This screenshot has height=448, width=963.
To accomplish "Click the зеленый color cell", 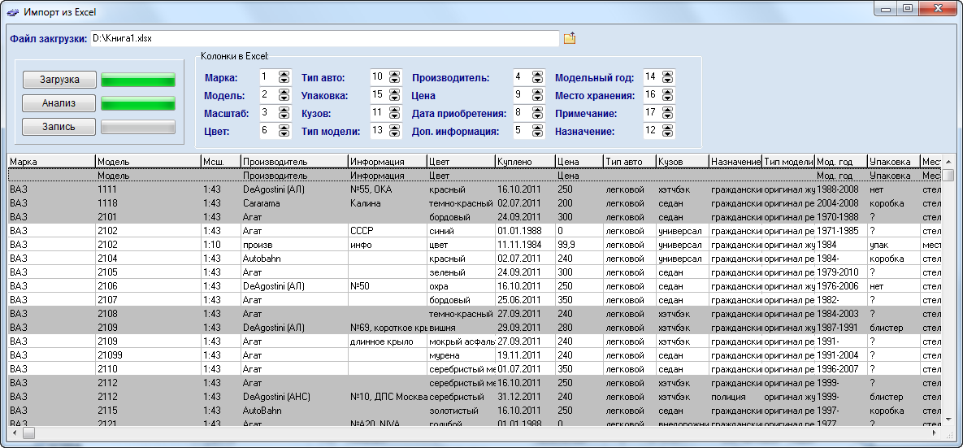I will click(461, 272).
